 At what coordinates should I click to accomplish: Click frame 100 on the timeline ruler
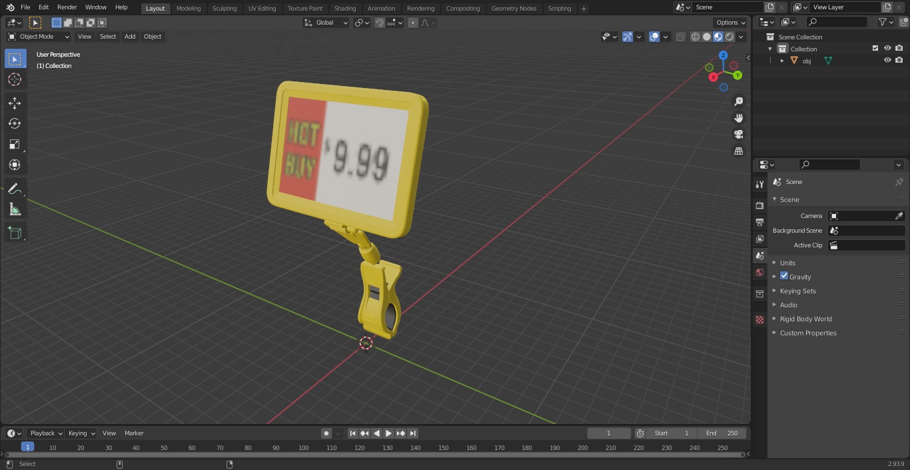coord(303,447)
